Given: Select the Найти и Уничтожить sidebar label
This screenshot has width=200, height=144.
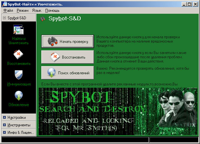Looking at the screenshot, I should (x=19, y=41).
